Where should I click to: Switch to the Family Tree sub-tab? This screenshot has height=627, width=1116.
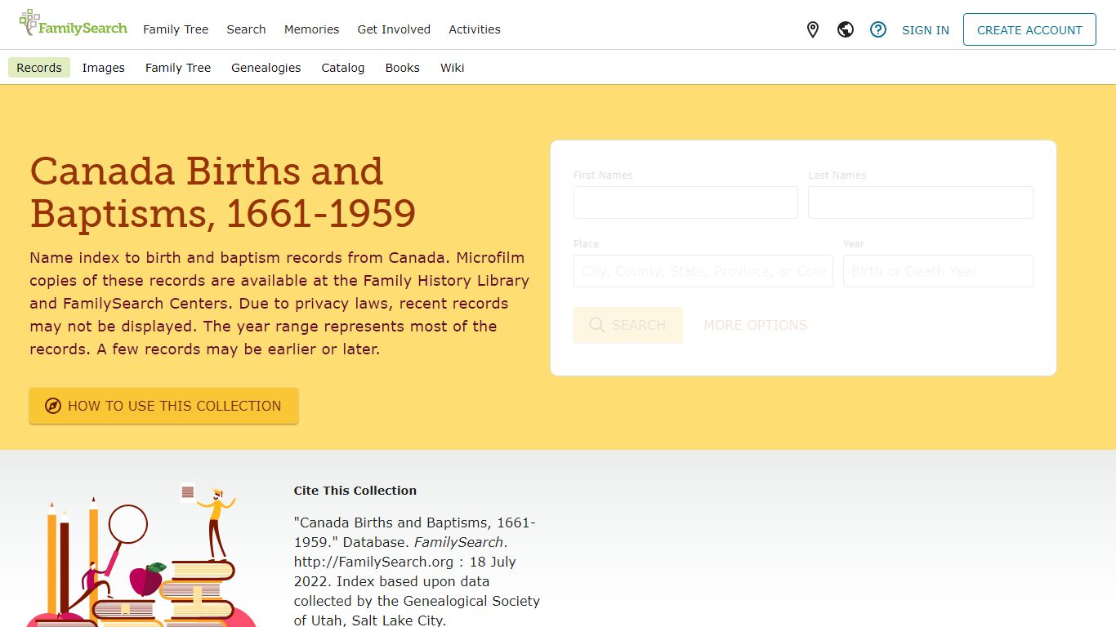point(178,68)
